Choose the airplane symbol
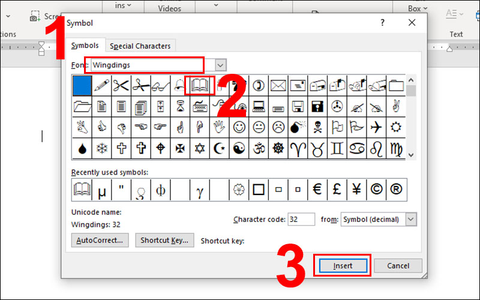 coord(376,127)
